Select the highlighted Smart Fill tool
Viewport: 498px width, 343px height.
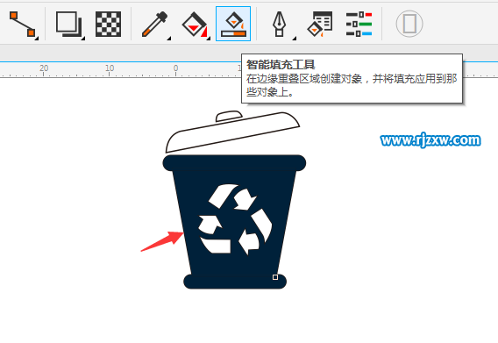click(233, 24)
